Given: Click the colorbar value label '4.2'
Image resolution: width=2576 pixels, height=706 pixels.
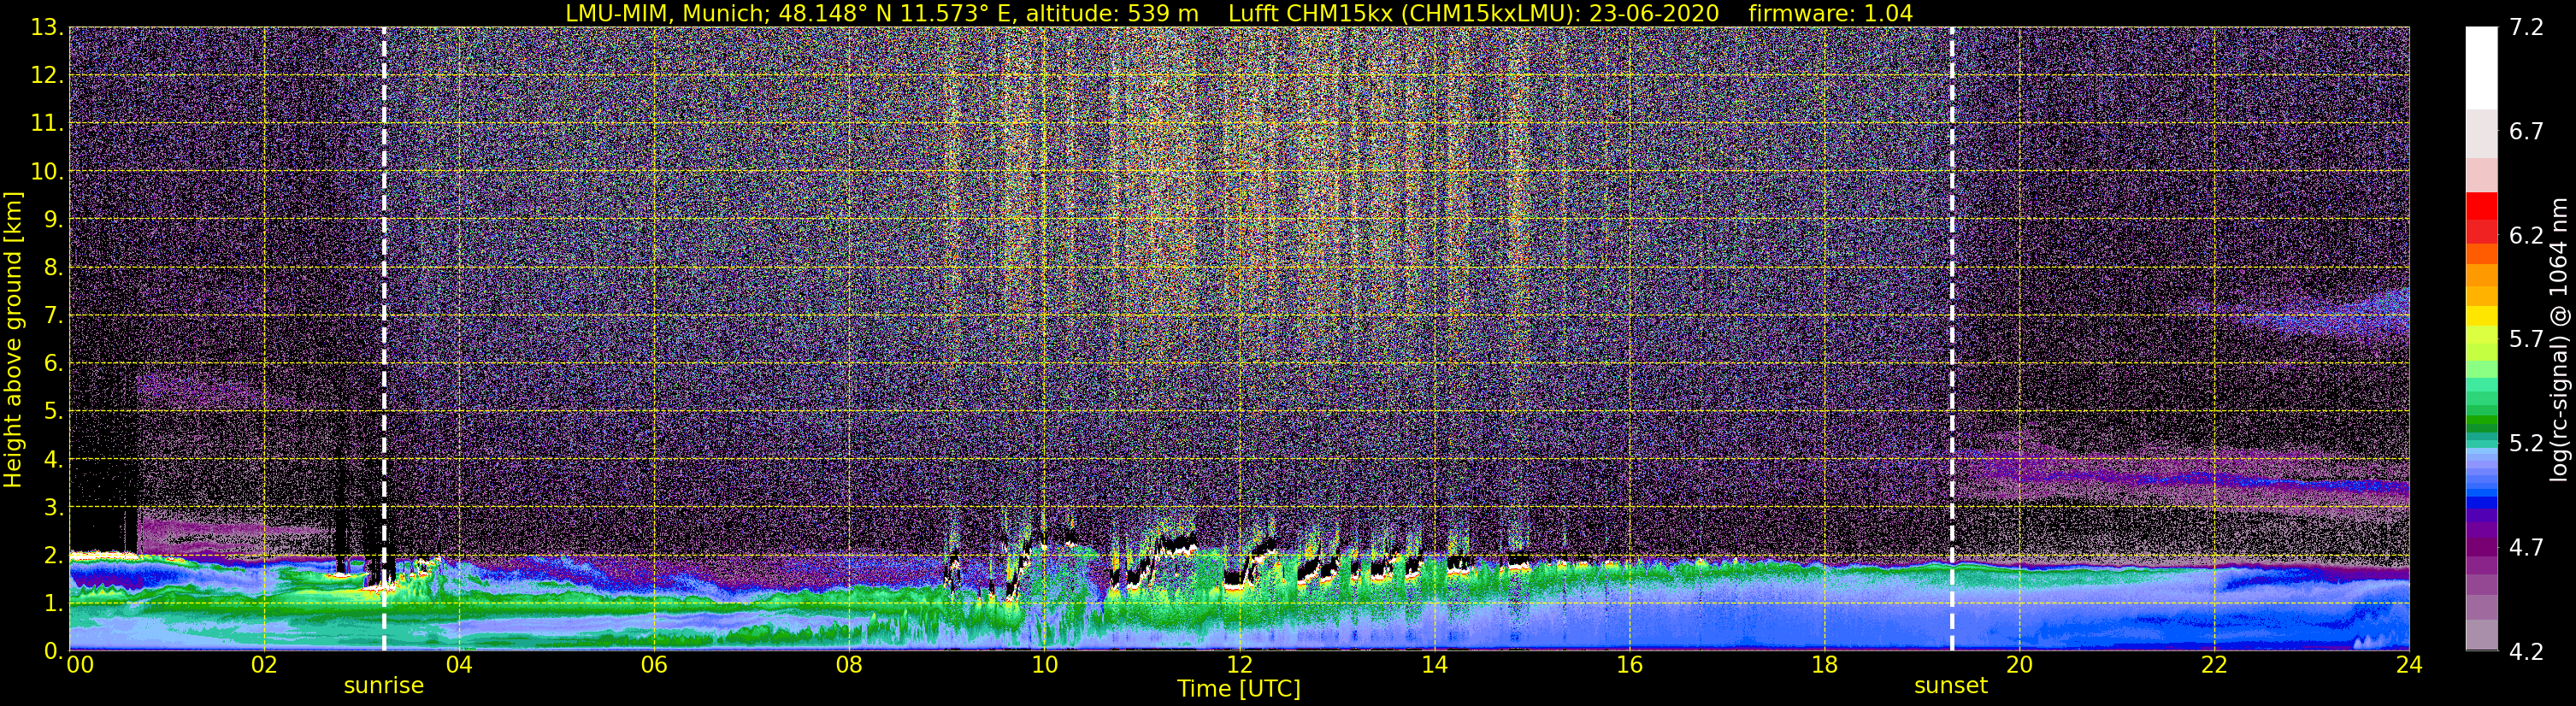Looking at the screenshot, I should [2526, 652].
